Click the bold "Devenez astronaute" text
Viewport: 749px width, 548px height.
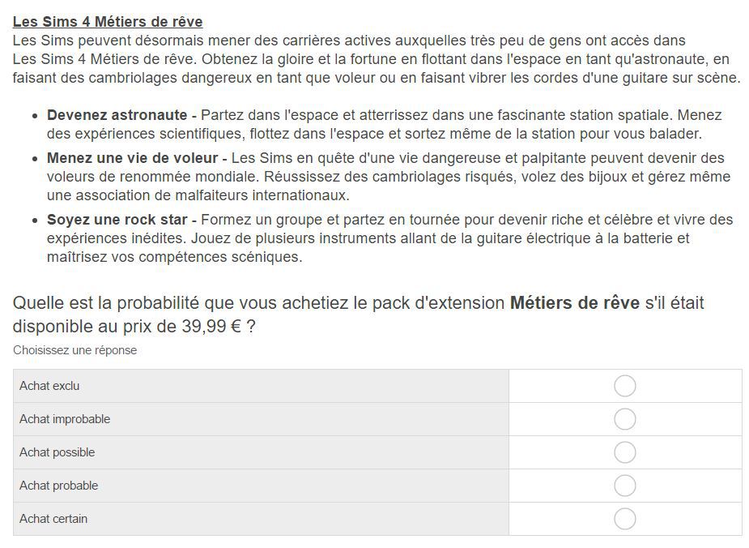pos(117,115)
